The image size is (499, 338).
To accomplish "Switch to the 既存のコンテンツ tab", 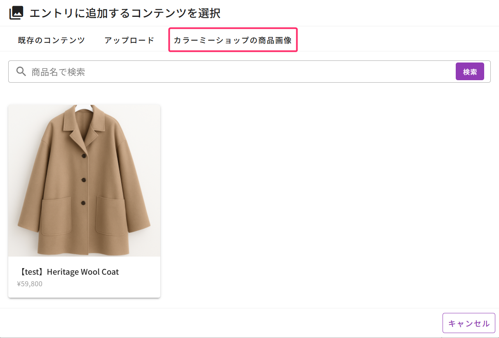I will 52,40.
